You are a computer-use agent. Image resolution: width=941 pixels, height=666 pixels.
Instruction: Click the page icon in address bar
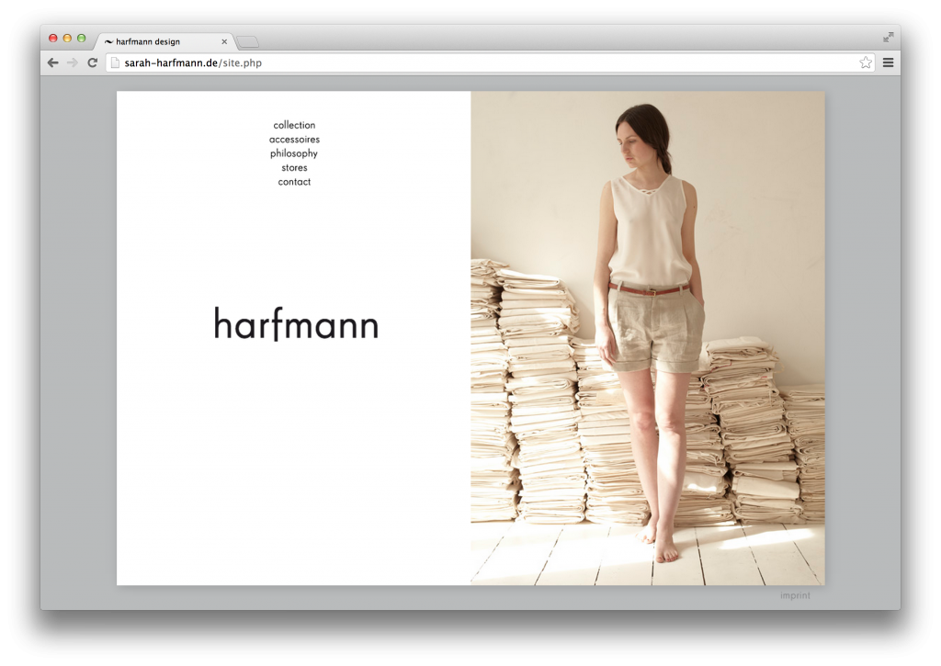click(115, 62)
